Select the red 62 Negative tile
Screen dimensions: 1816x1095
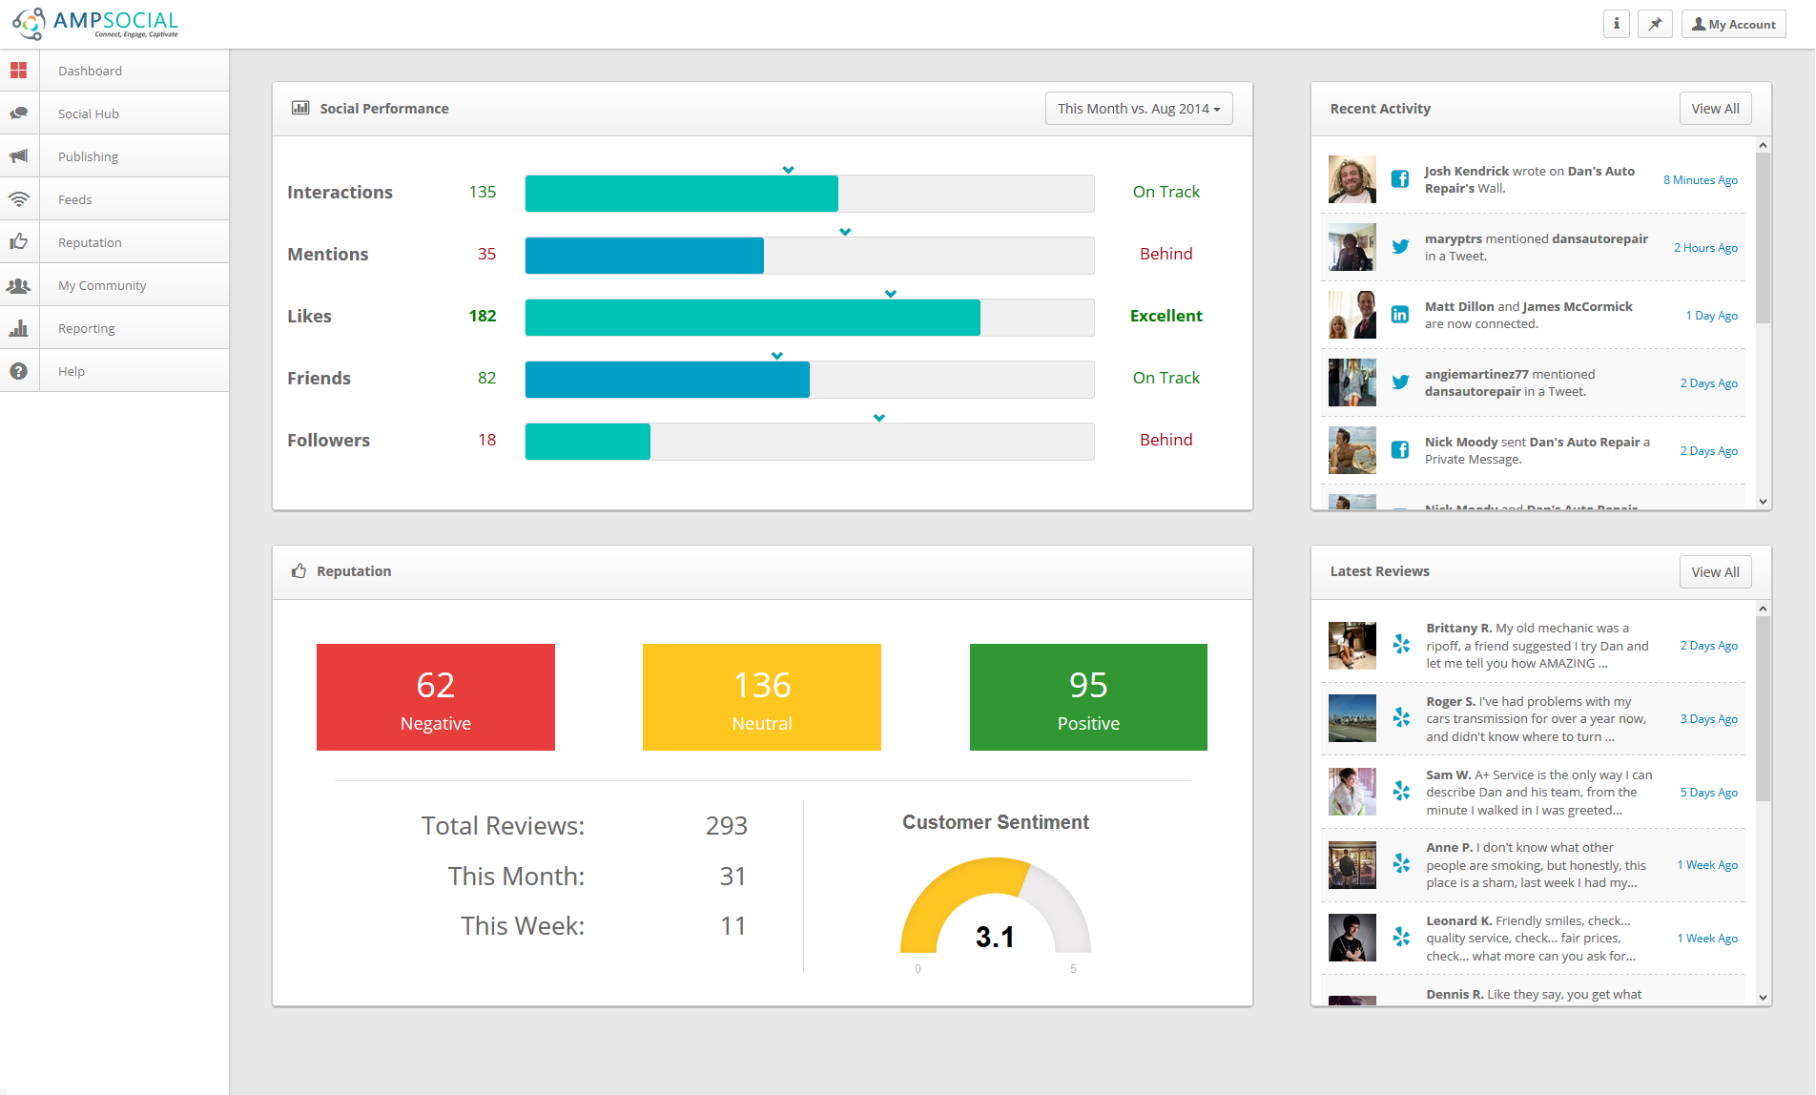[436, 697]
